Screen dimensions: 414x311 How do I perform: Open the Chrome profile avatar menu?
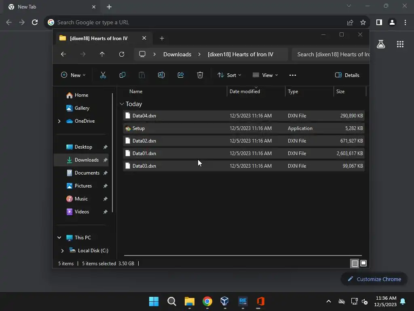tap(392, 23)
